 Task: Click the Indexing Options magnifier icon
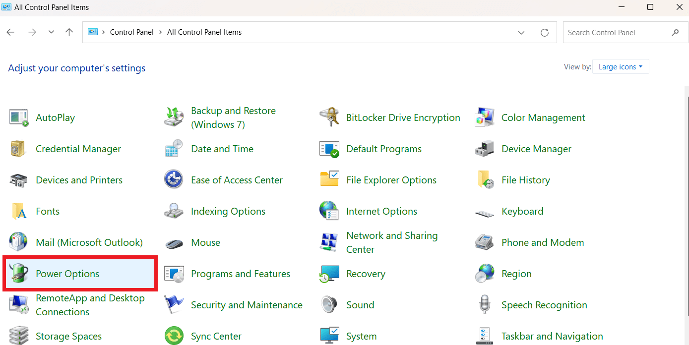click(x=174, y=211)
